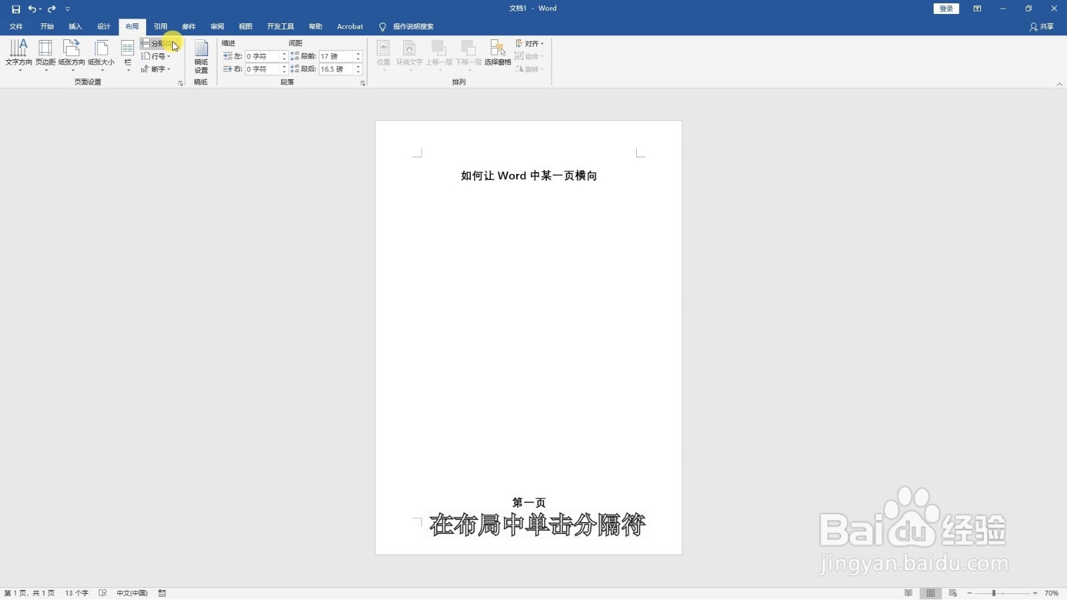
Task: Switch to the 审阅 tab
Action: point(217,27)
